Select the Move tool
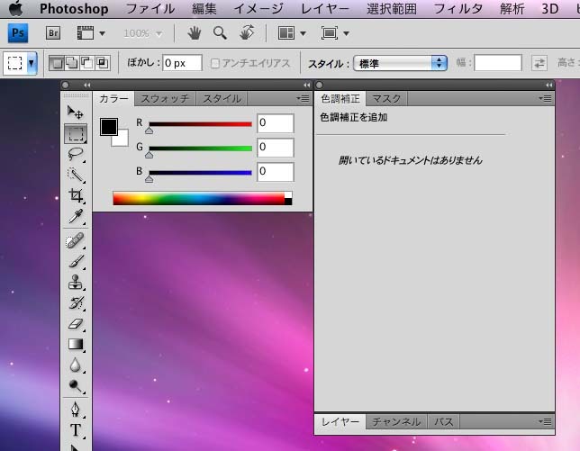The image size is (580, 451). (76, 112)
